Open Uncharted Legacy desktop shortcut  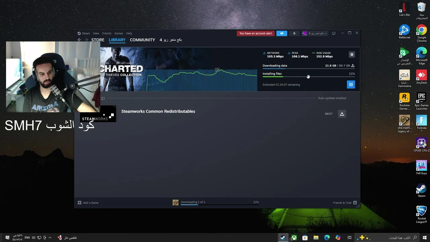[404, 124]
